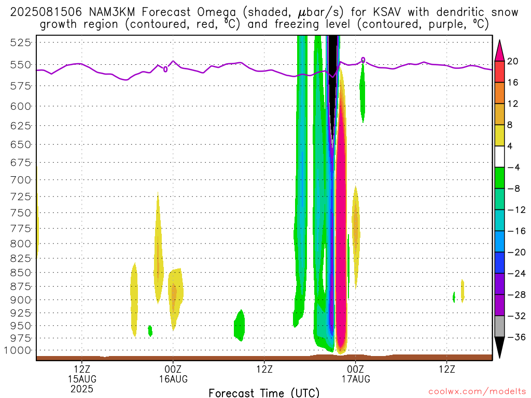Click the 650 pressure level label
Screen dimensions: 531x398
pyautogui.click(x=20, y=145)
